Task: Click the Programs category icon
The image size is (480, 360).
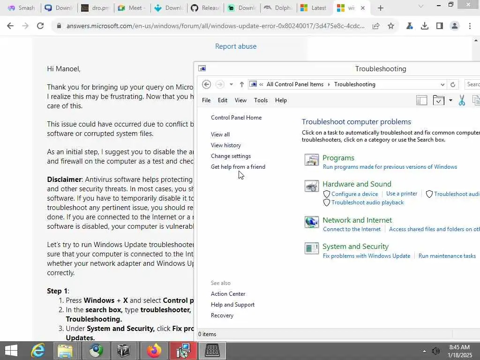Action: [x=312, y=160]
